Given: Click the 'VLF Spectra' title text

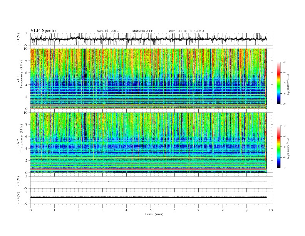Looking at the screenshot, I should coord(44,30).
